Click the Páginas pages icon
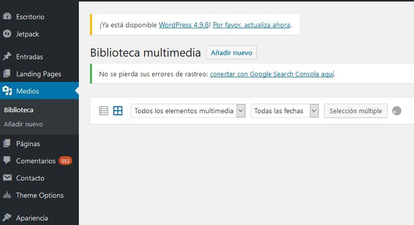 [x=7, y=144]
